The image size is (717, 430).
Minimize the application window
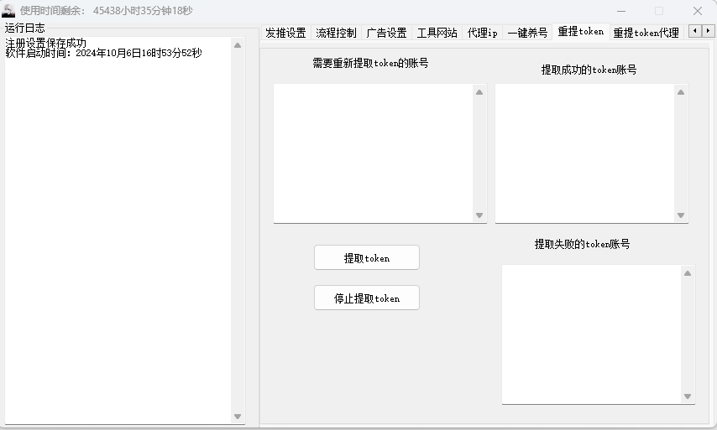[x=620, y=11]
